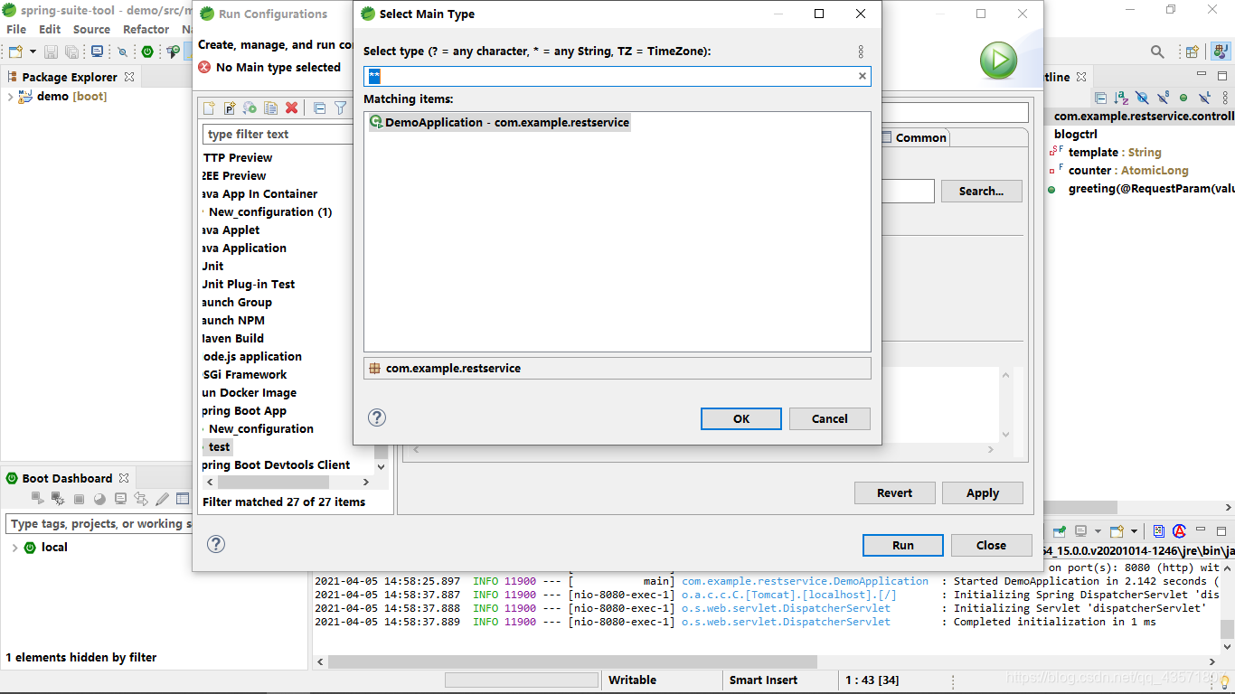The image size is (1235, 694).
Task: Click the Open Console monitor toolbar icon
Action: click(97, 52)
